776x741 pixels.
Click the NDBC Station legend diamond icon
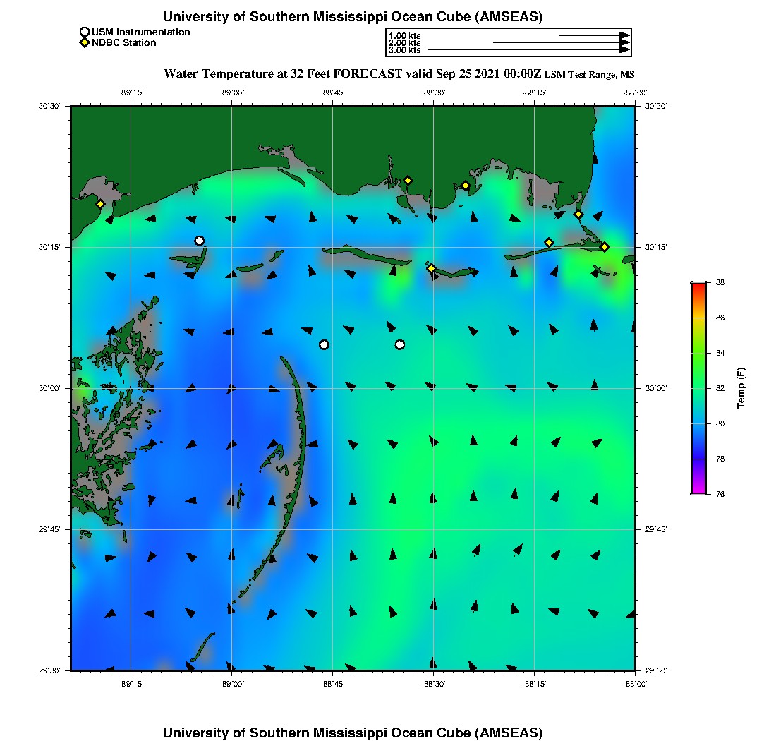85,43
